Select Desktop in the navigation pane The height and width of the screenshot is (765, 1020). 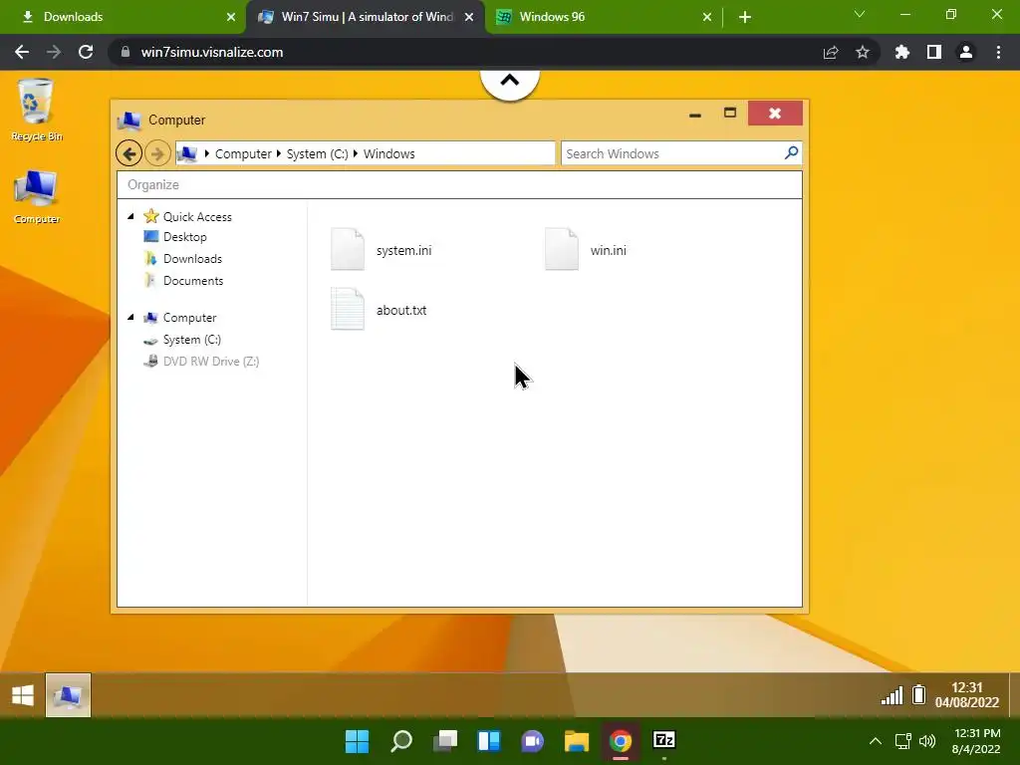point(184,237)
